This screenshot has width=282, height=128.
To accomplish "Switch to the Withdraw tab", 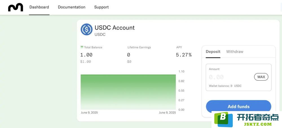I will (235, 52).
